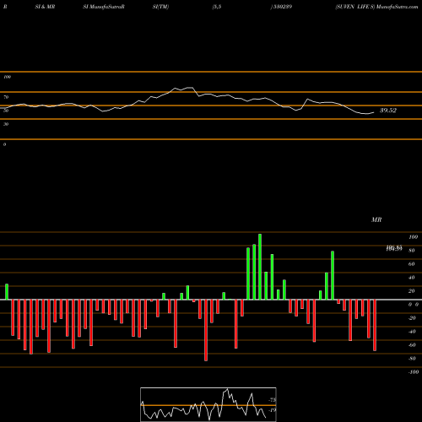Click the RSI axis label 100
This screenshot has height=422, width=422.
click(x=7, y=77)
